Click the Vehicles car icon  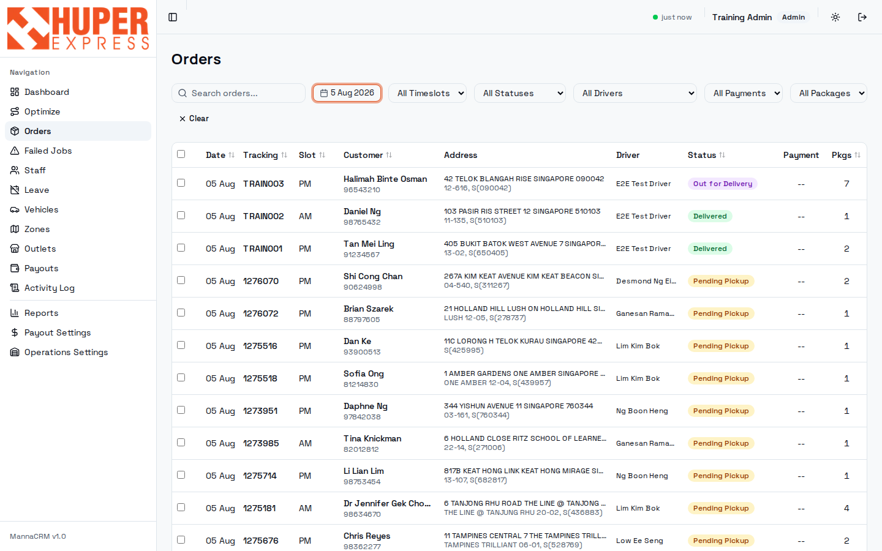(15, 209)
